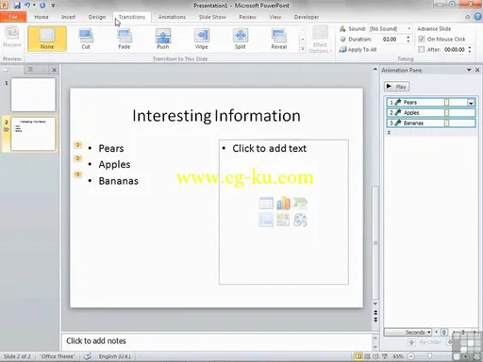
Task: Select the Bananas animation entry
Action: pyautogui.click(x=431, y=123)
